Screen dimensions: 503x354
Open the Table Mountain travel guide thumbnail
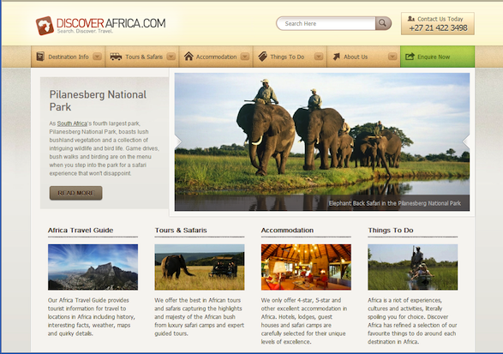pyautogui.click(x=93, y=267)
